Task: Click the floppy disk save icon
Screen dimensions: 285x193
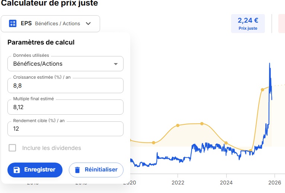Action: [x=16, y=170]
